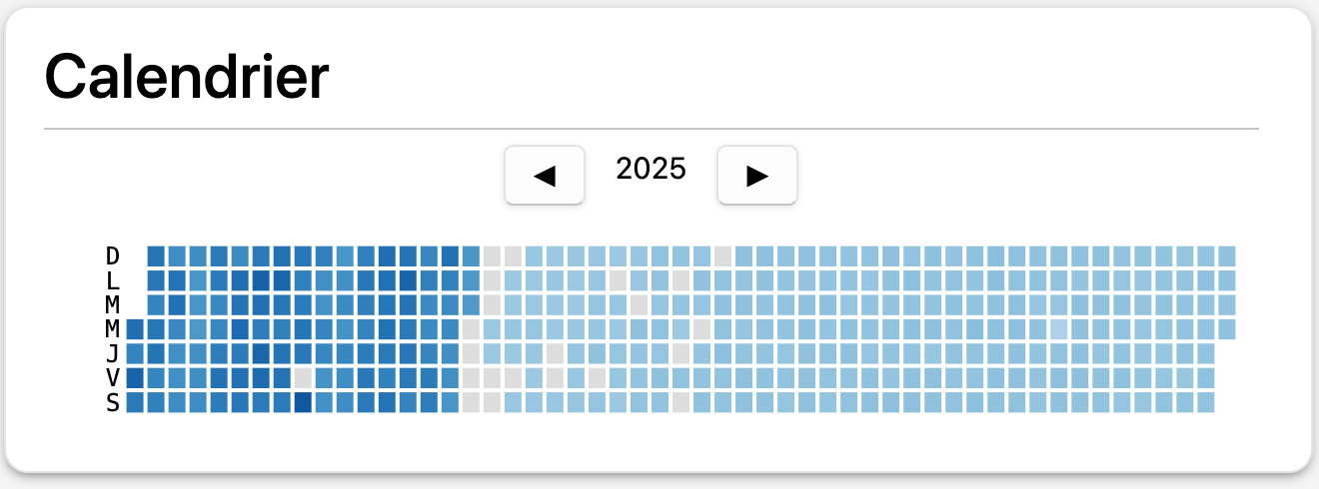Screen dimensions: 1319x489
Task: Click the L (Monday) row label
Action: (113, 280)
